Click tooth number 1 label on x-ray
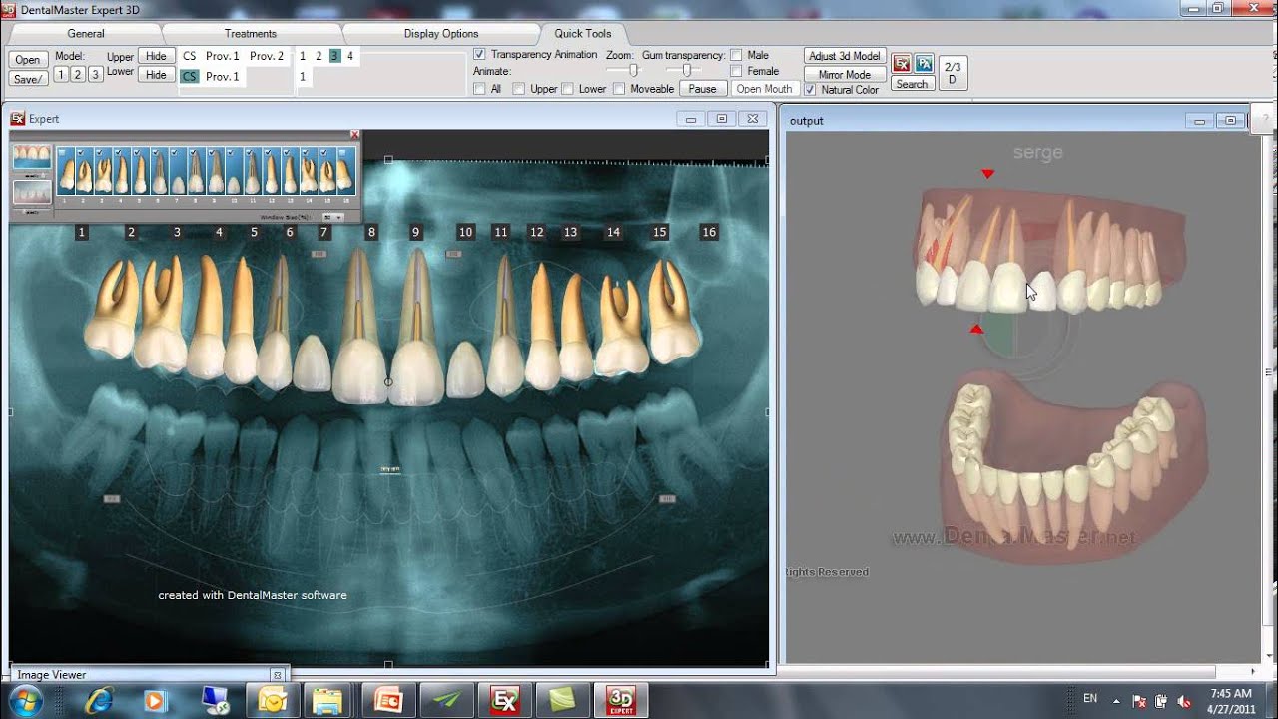 point(82,232)
